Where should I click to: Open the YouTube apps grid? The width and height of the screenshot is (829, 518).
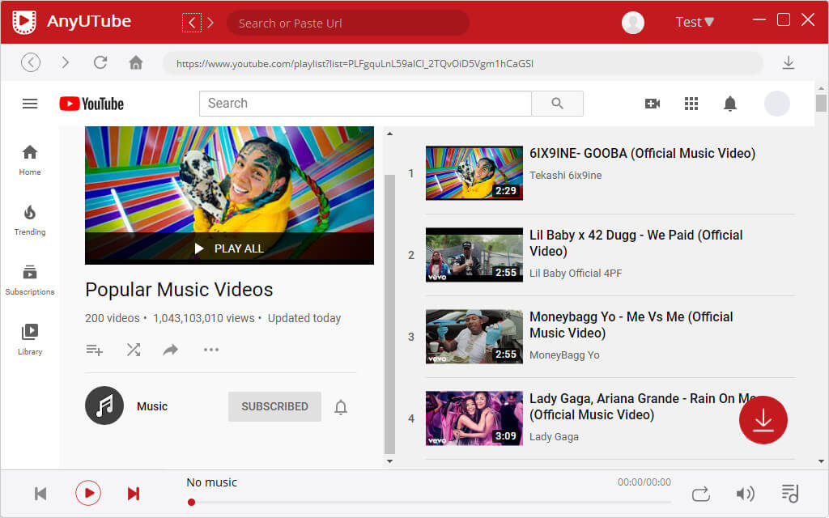pyautogui.click(x=691, y=104)
